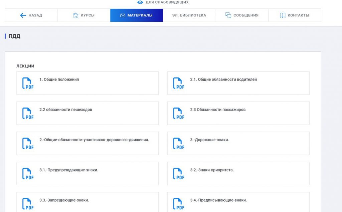Click PDF icon for 3.3.-Запрещающие-знаки
The image size is (342, 212).
[x=27, y=204]
